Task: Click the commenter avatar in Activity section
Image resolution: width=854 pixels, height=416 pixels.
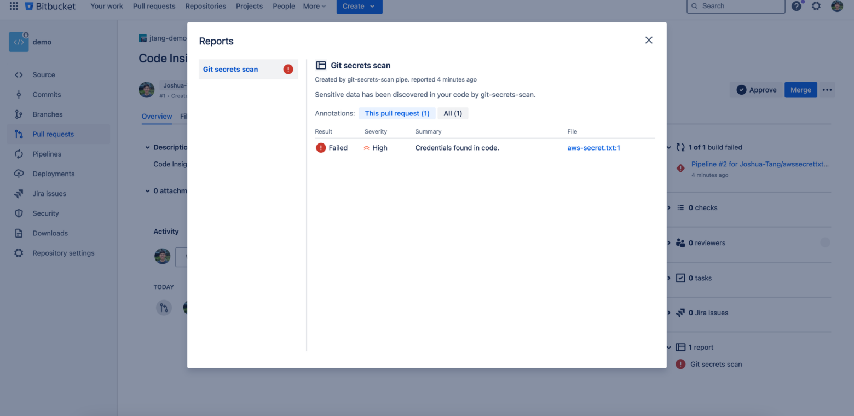Action: click(162, 256)
